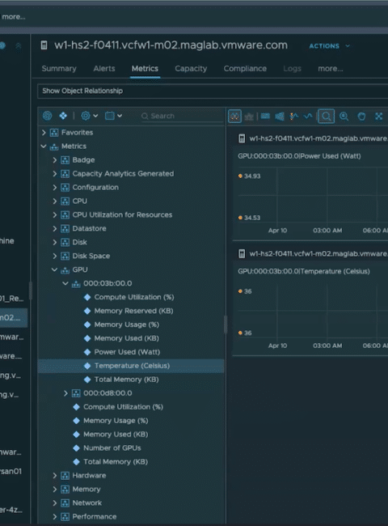Switch to the Summary tab
Viewport: 388px width, 526px height.
pyautogui.click(x=59, y=69)
